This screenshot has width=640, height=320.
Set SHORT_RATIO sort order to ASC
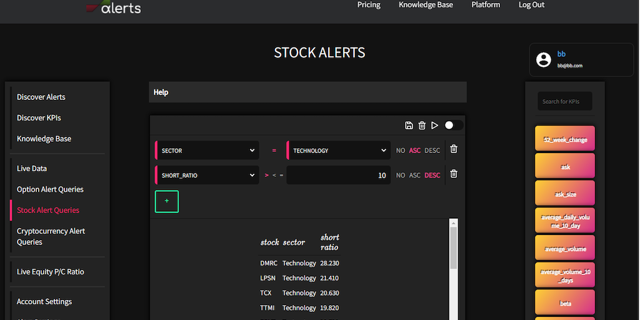[415, 176]
